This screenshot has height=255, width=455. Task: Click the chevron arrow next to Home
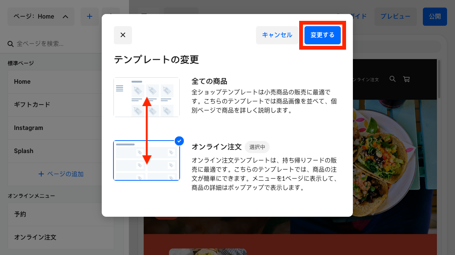coord(65,17)
